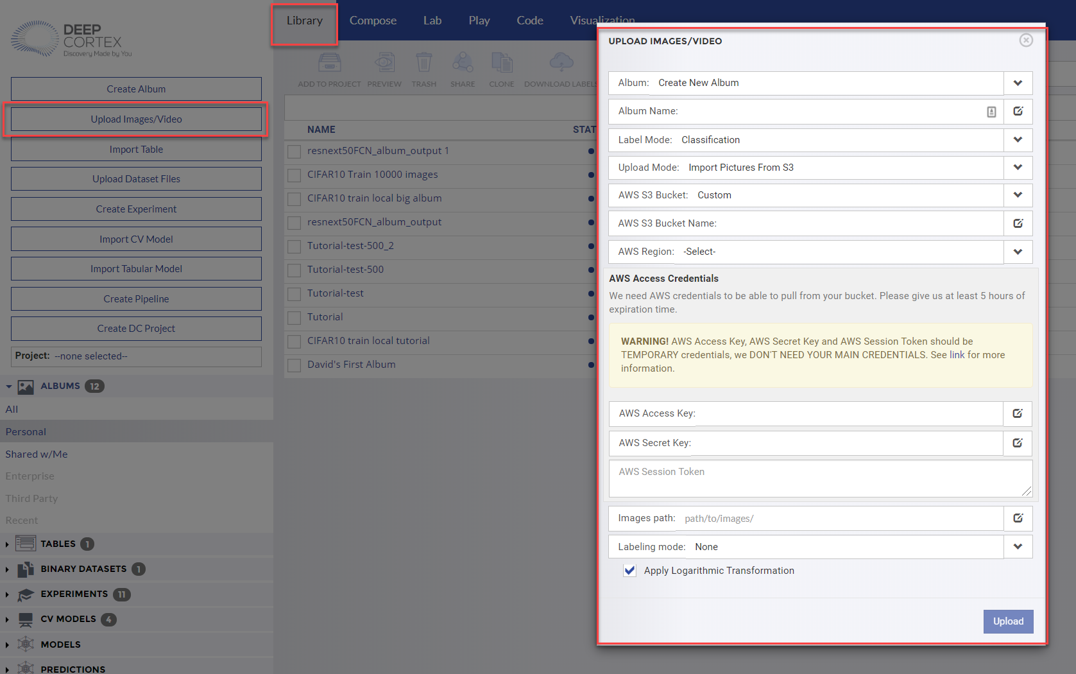Select David's First Album checkbox
The height and width of the screenshot is (674, 1076).
click(x=295, y=365)
